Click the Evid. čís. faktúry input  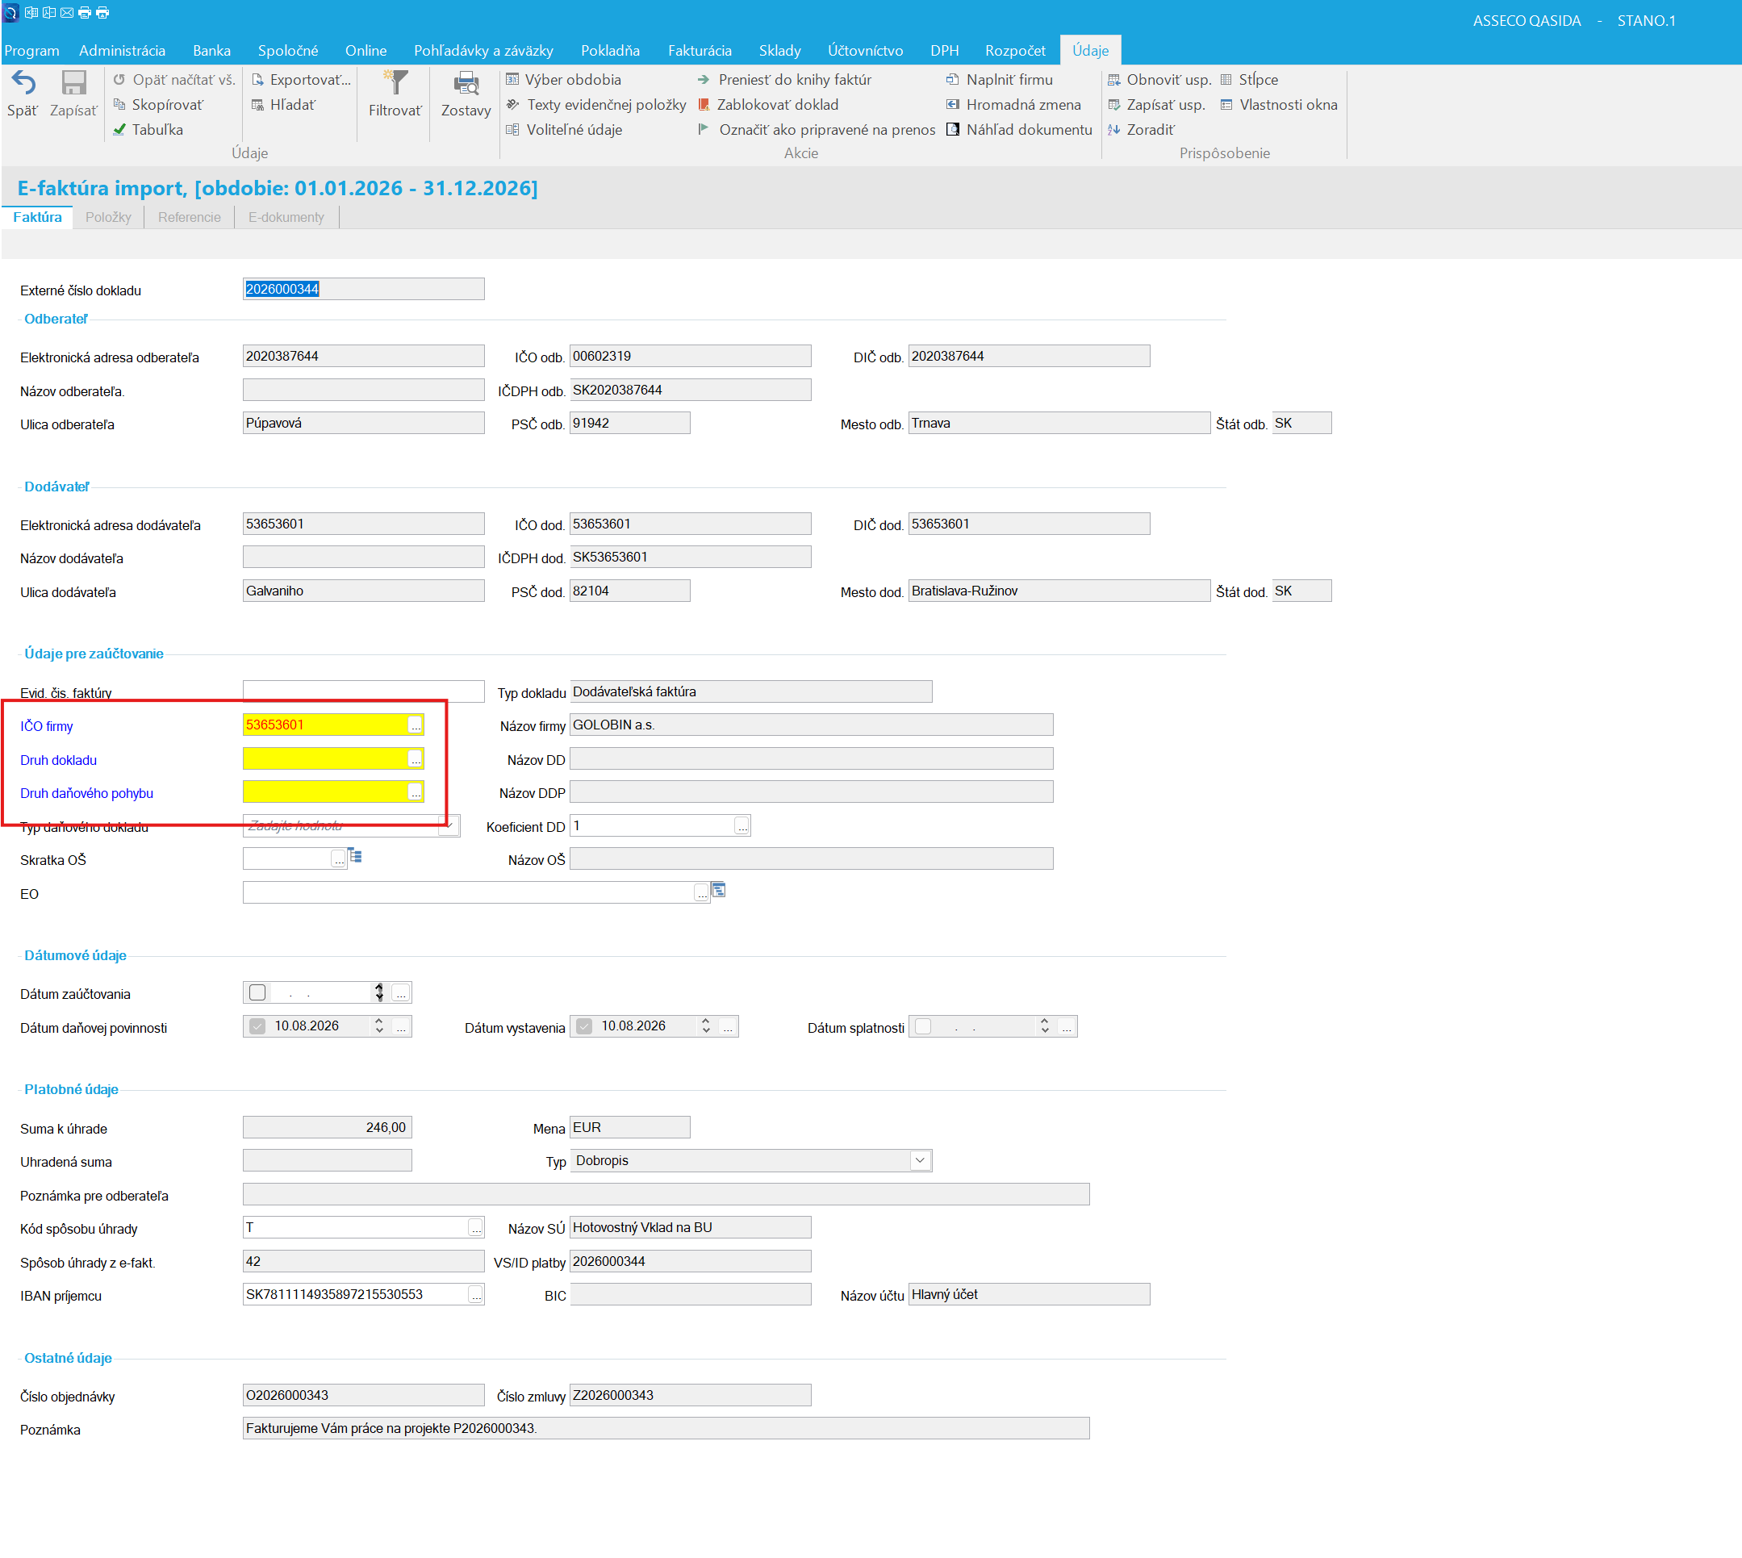(363, 691)
